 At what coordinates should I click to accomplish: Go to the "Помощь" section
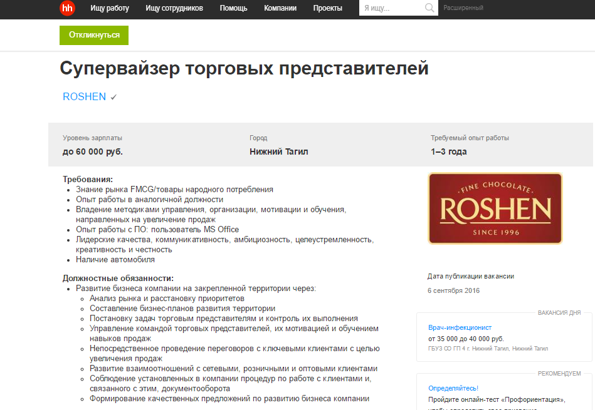(x=234, y=8)
